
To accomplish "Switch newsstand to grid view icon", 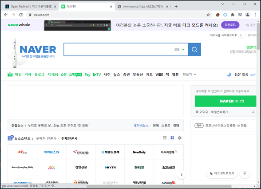I will (x=172, y=138).
